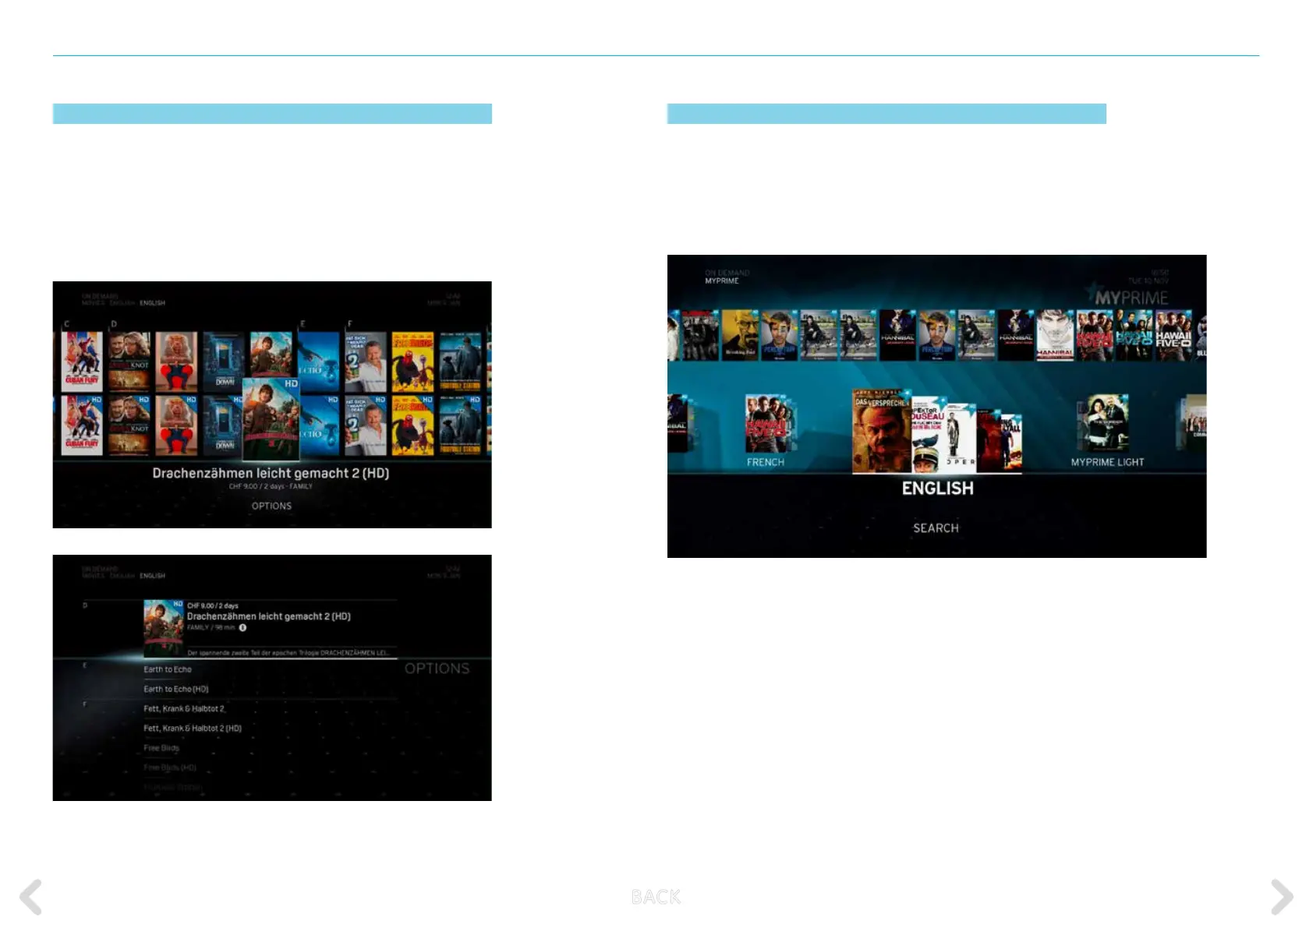
Task: Click the 'Der spannende zweite Teil' description line
Action: coord(288,653)
